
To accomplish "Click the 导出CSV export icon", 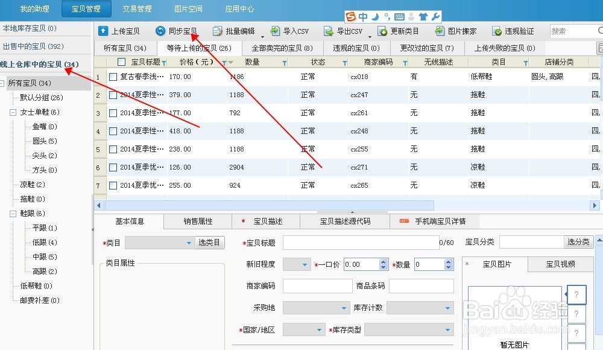I will tap(329, 31).
